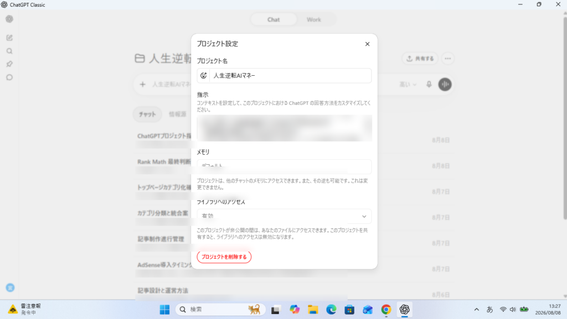This screenshot has height=319, width=567.
Task: Click the blurred 指示 instructions text area
Action: click(x=284, y=128)
